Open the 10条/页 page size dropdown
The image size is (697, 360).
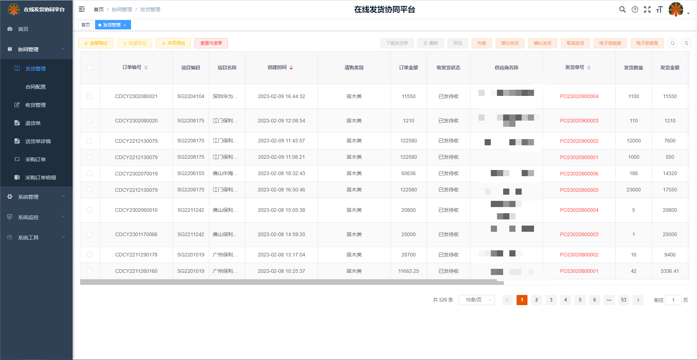point(476,300)
